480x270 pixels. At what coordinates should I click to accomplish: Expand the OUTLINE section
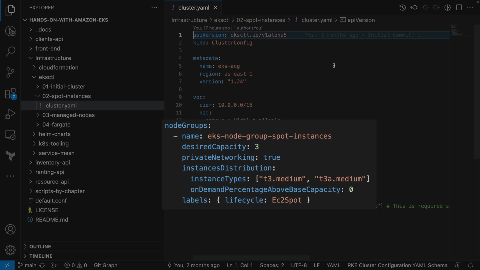40,246
